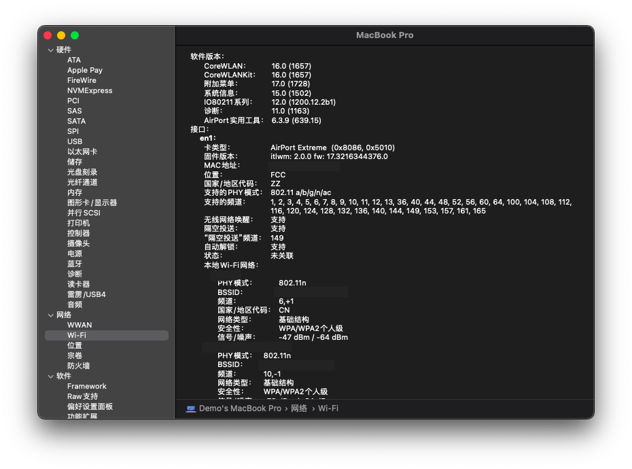Viewport: 632px width, 469px height.
Task: Select 打印机 printer entry
Action: 78,223
